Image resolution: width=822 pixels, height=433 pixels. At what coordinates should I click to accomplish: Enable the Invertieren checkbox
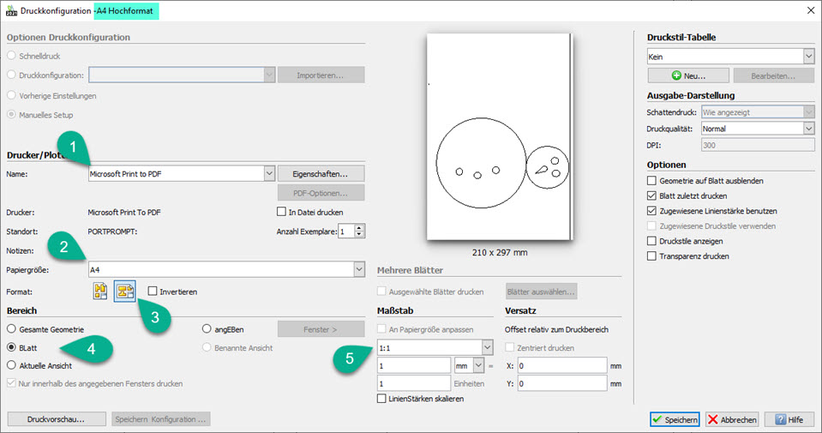[153, 292]
